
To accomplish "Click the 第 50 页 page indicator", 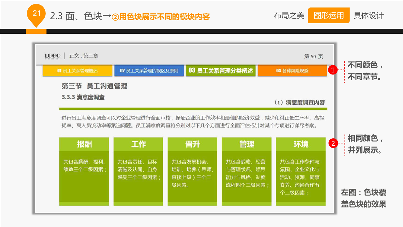I will (x=313, y=56).
